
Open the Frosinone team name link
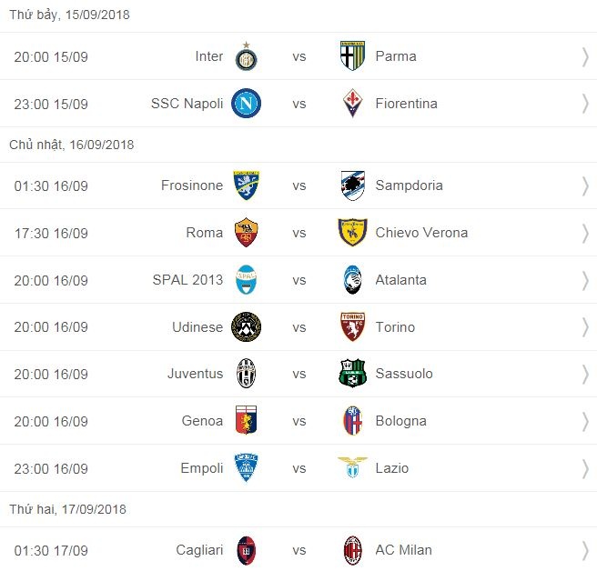tap(192, 185)
